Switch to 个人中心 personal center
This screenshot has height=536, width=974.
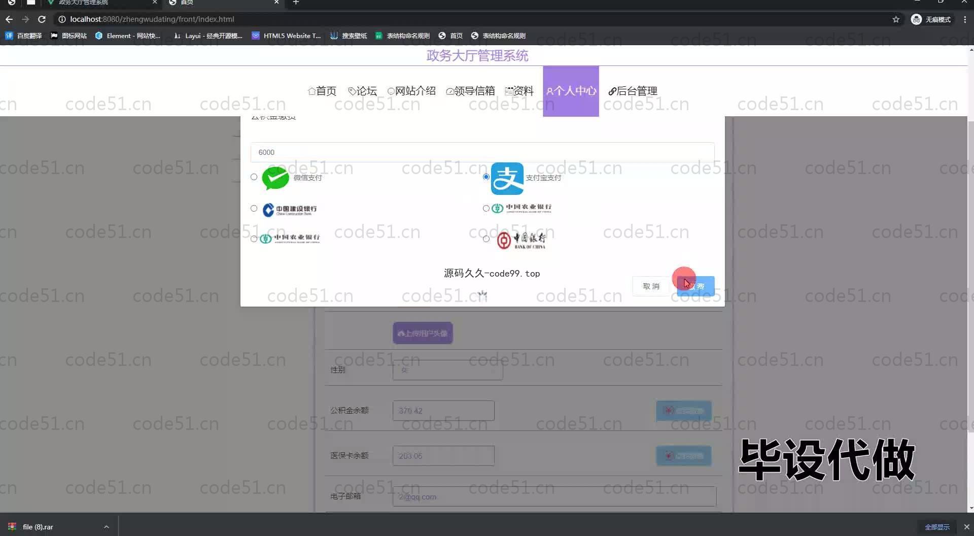[x=571, y=91]
